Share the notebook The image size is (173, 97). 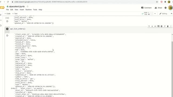point(158,8)
